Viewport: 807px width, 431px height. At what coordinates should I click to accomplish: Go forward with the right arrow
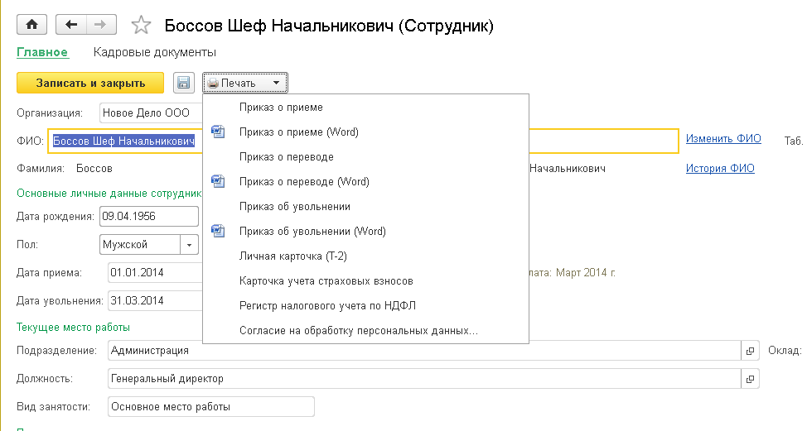(99, 25)
